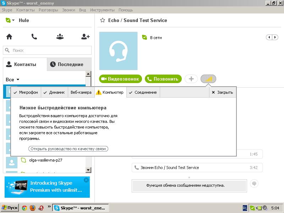Click next arrow in header stepper
This screenshot has width=284, height=213.
[x=275, y=37]
